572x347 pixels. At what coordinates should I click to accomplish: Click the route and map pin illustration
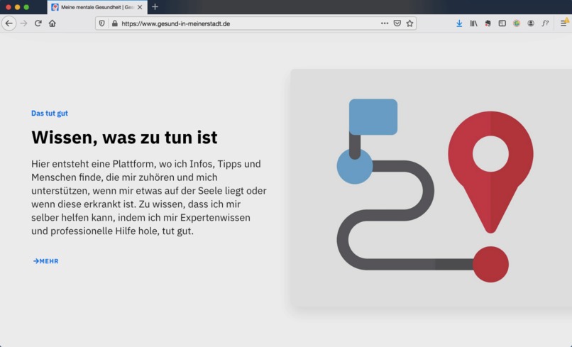[431, 189]
